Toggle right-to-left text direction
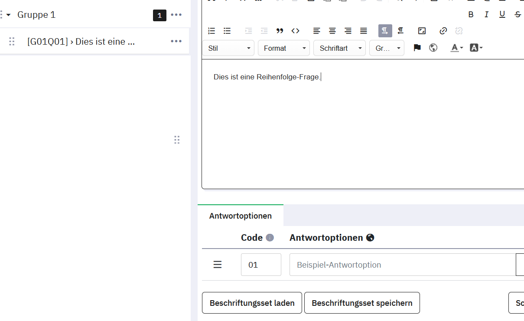The height and width of the screenshot is (321, 524). 400,31
